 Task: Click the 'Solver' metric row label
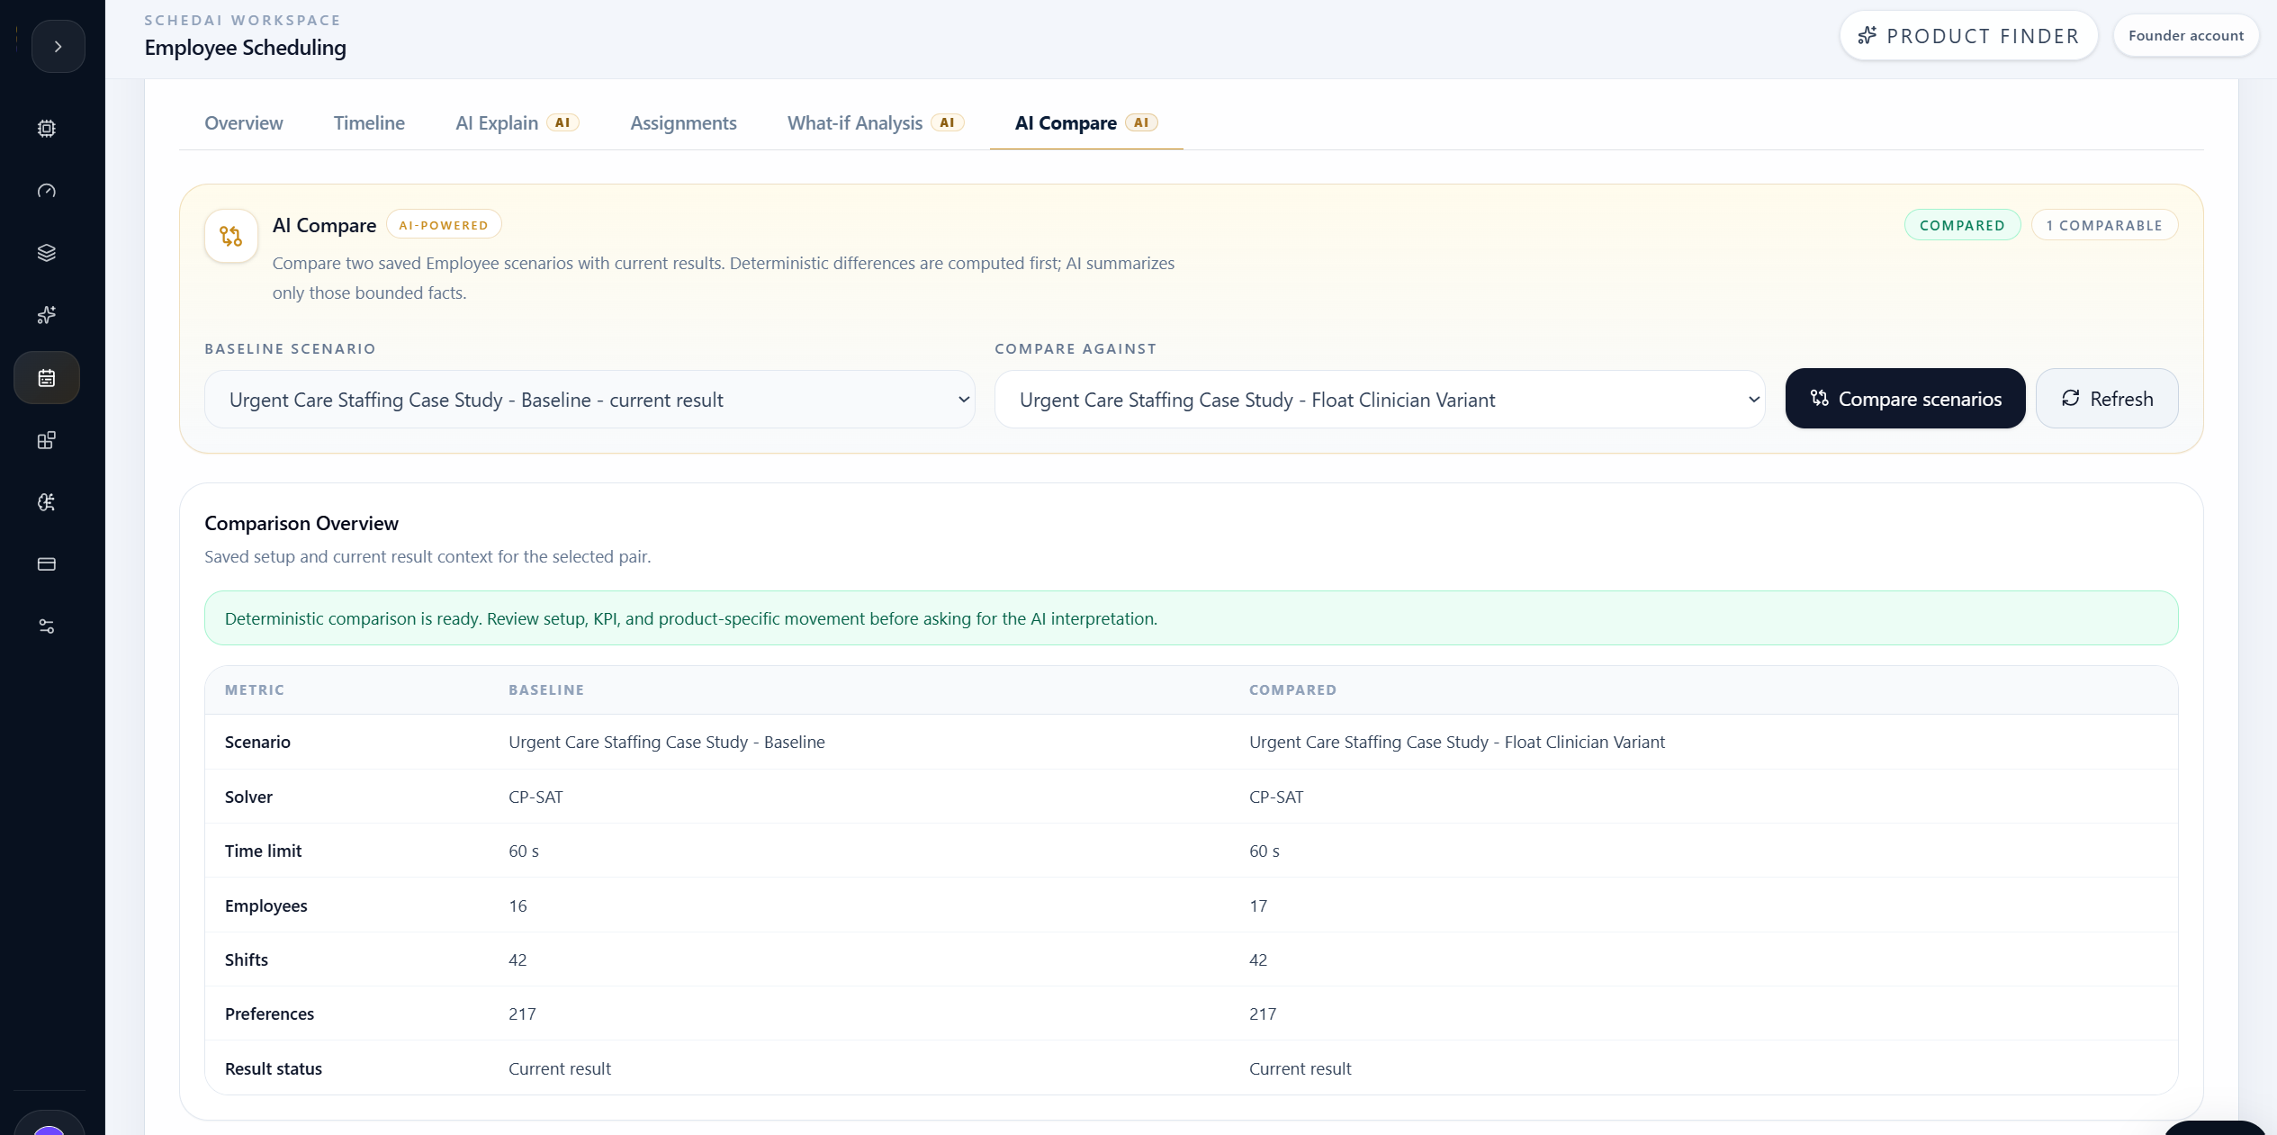pos(248,797)
